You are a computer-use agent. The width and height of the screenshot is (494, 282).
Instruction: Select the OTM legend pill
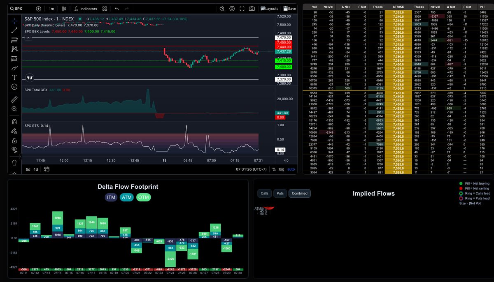point(144,198)
